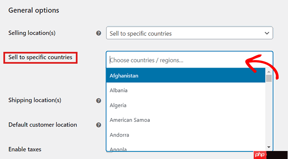Screen dimensions: 288x159
Task: Click the Sell to specific countries label
Action: click(x=40, y=57)
